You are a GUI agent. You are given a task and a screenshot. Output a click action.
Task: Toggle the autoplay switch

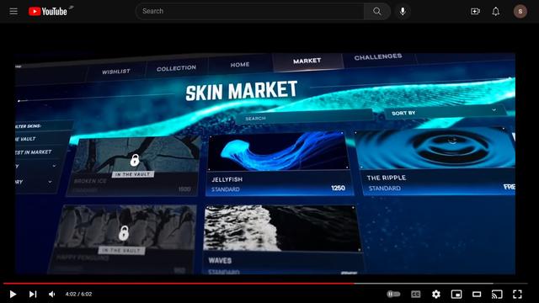click(393, 294)
